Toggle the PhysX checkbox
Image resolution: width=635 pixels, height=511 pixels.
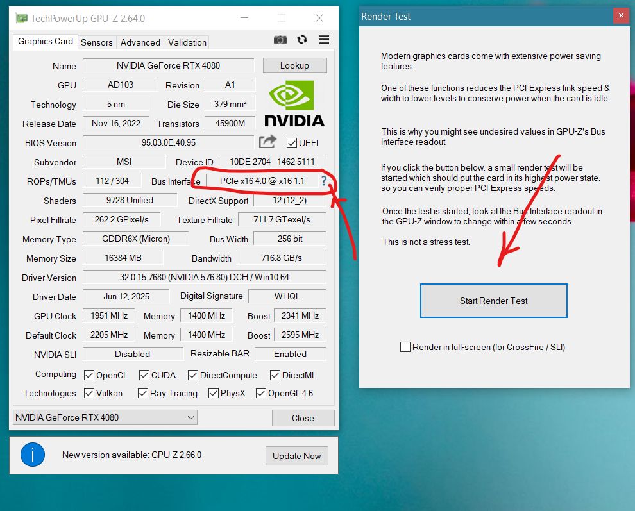[x=214, y=393]
